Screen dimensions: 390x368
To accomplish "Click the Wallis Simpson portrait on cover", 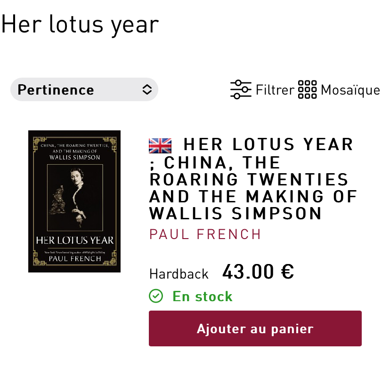I will point(75,198).
